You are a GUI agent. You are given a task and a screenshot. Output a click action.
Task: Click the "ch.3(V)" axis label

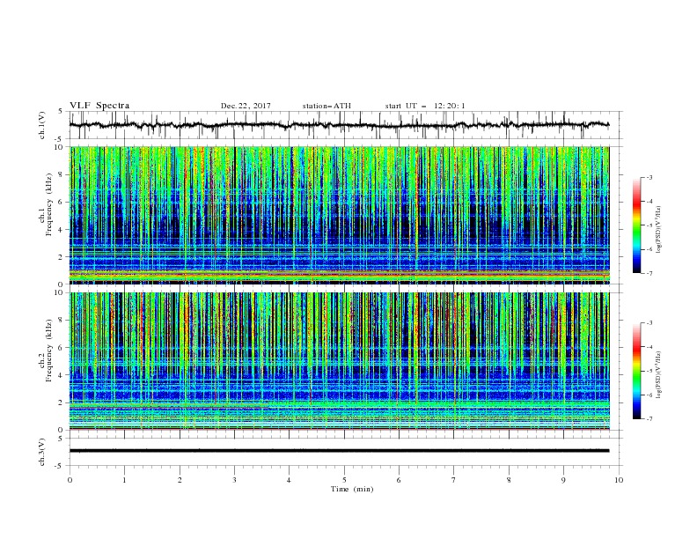[42, 452]
